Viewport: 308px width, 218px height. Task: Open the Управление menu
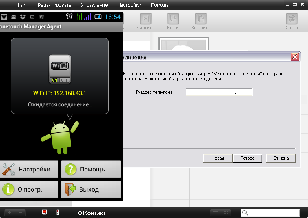point(94,5)
